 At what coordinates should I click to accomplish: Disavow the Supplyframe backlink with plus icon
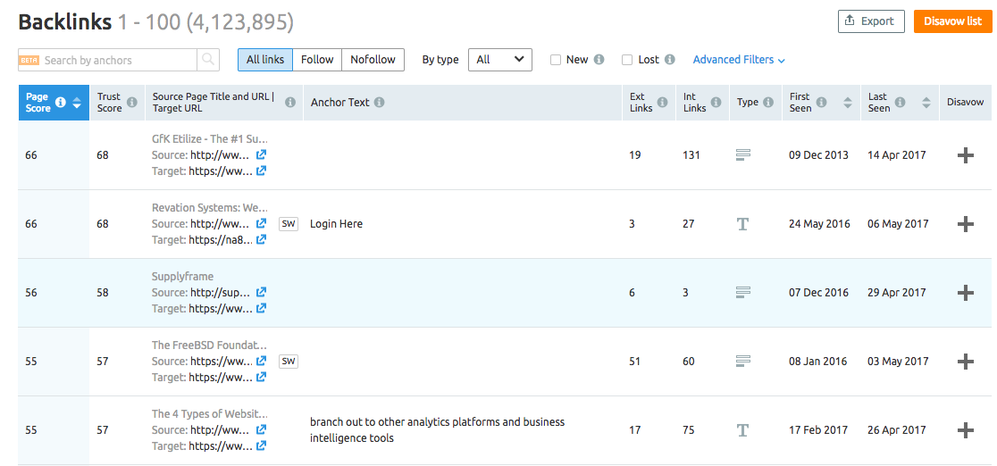[965, 293]
